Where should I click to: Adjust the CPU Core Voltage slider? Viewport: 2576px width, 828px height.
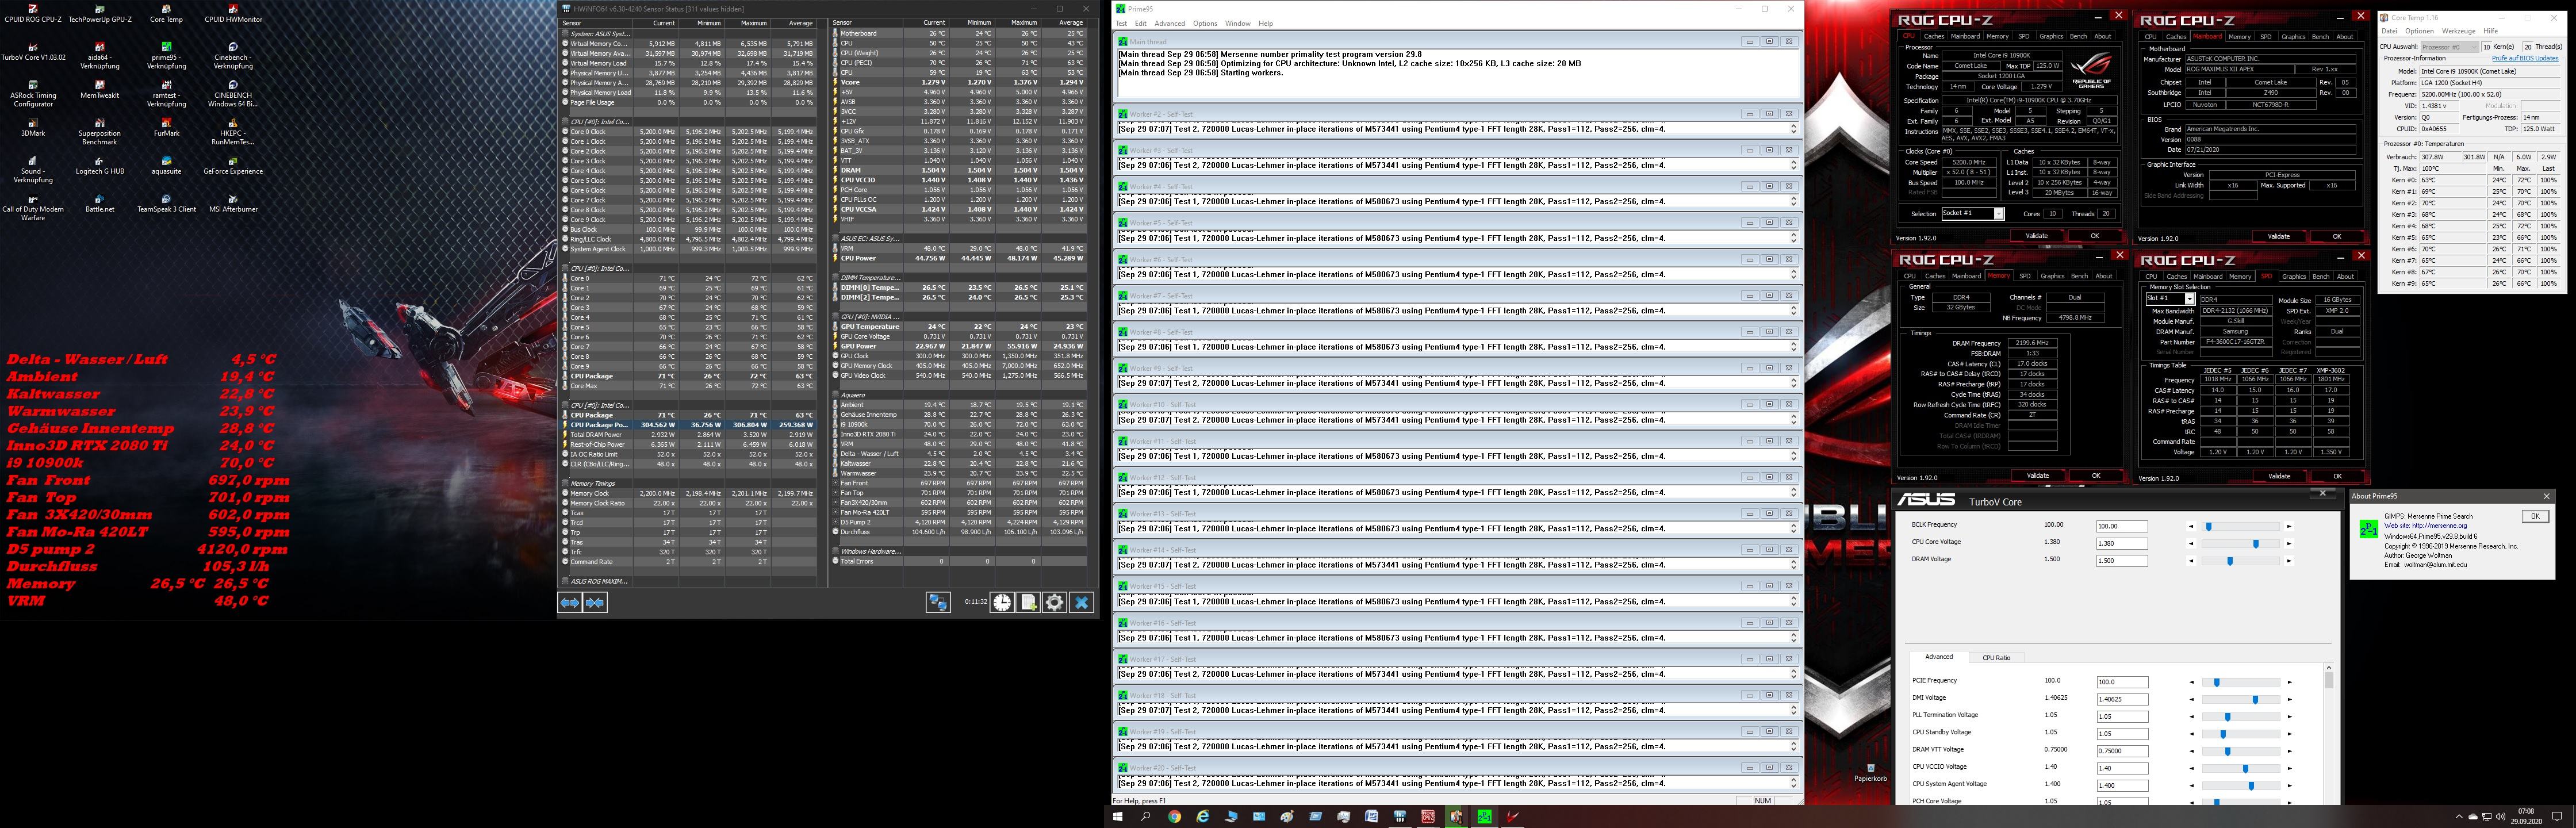(2255, 544)
